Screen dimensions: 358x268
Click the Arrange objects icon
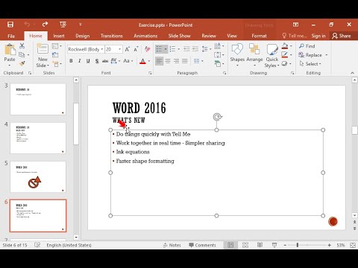254,55
